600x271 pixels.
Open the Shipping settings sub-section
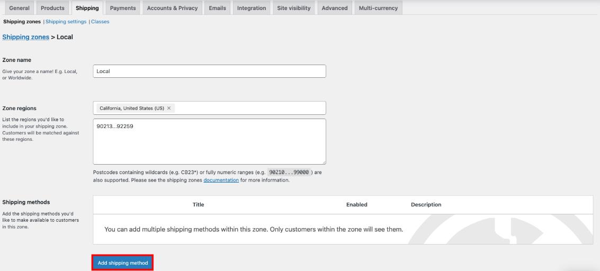(x=66, y=22)
